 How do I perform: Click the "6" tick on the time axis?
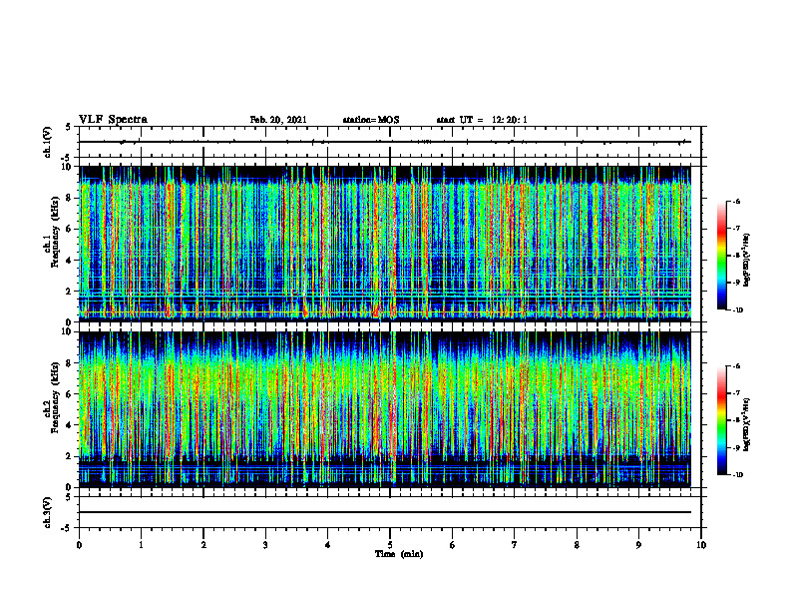point(453,545)
